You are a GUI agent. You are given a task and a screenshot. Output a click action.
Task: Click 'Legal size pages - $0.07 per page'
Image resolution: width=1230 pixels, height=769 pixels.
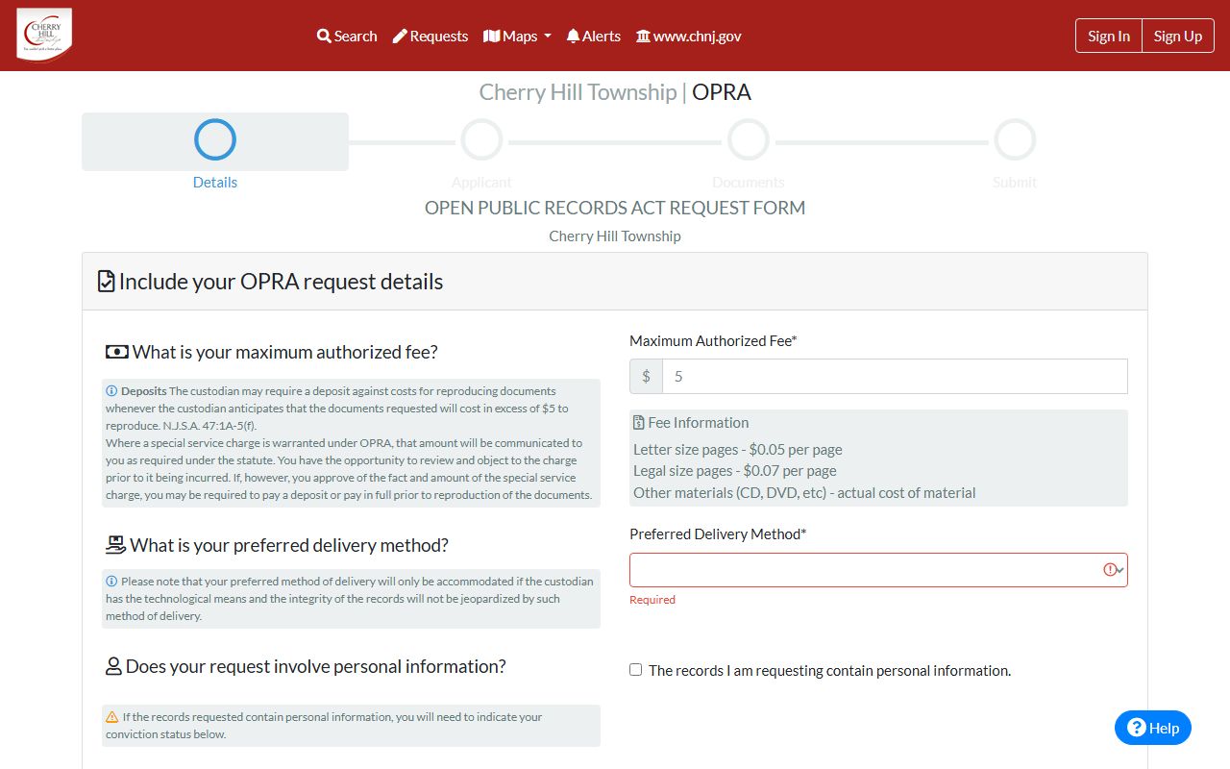click(x=735, y=470)
